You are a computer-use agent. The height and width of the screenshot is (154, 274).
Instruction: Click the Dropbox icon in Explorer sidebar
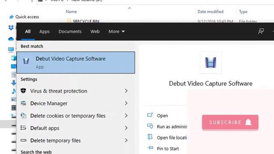[11, 27]
